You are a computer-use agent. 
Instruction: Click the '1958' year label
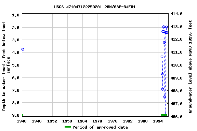coord(67,121)
